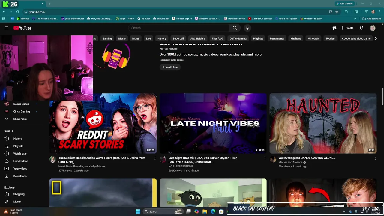Open YouTube notifications bell
The height and width of the screenshot is (216, 384).
click(x=361, y=28)
